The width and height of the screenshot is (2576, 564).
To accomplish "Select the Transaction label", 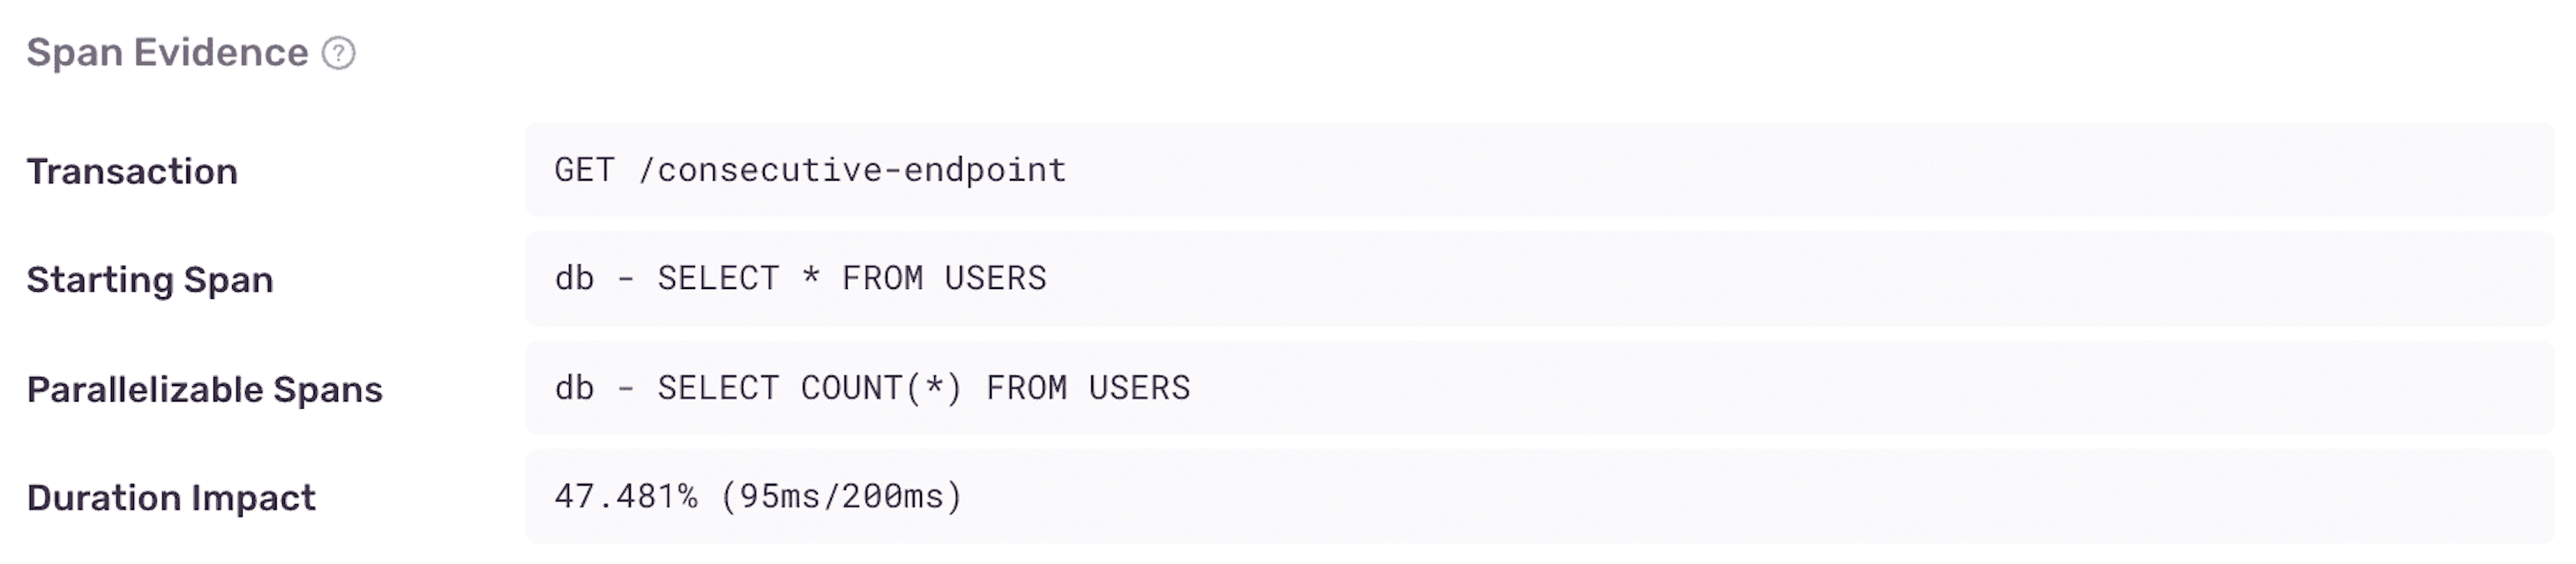I will point(132,172).
